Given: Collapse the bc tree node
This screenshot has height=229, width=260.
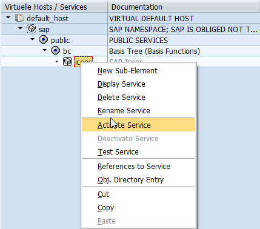Looking at the screenshot, I should 45,50.
